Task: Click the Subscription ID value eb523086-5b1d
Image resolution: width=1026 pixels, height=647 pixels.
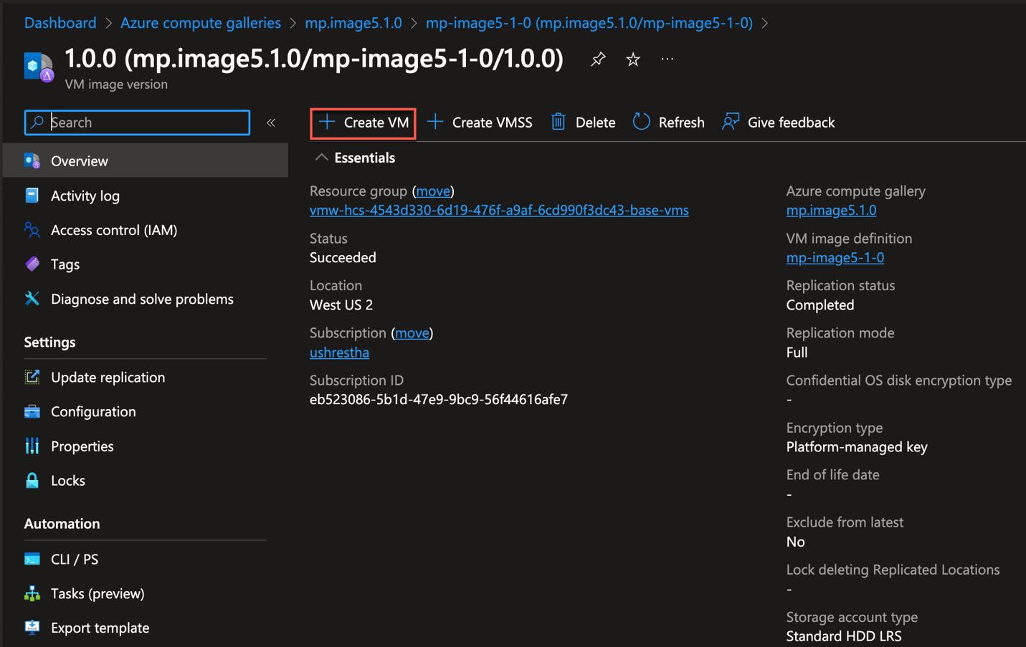Action: (439, 399)
